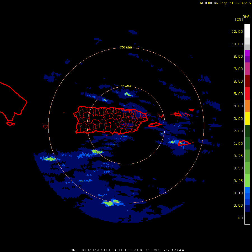Screen dimensions: 252x252
Task: Click the ND legend label
Action: 241,218
